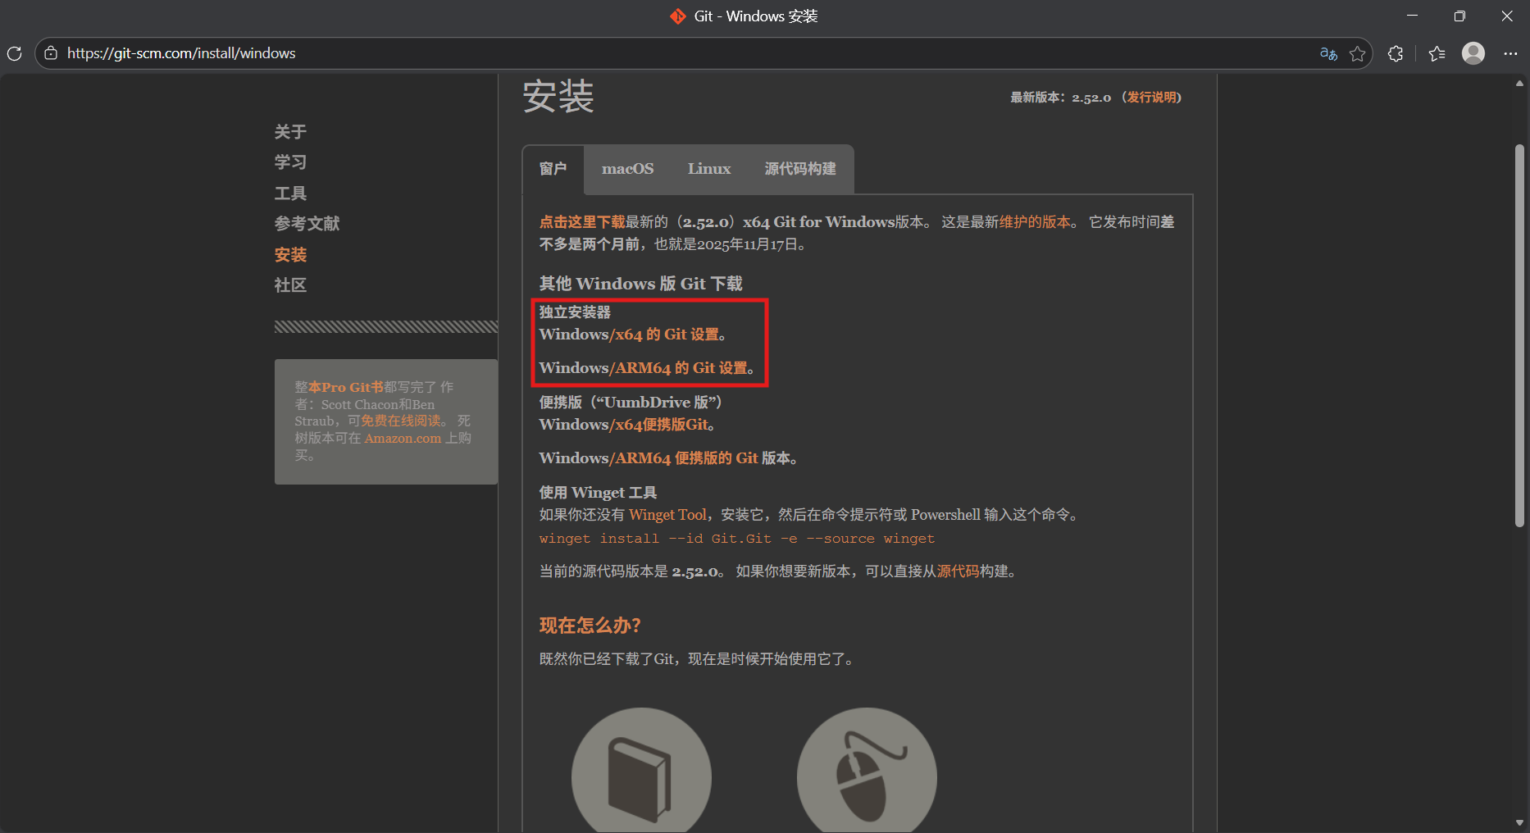
Task: Open the 发行说明 release notes link
Action: tap(1151, 97)
